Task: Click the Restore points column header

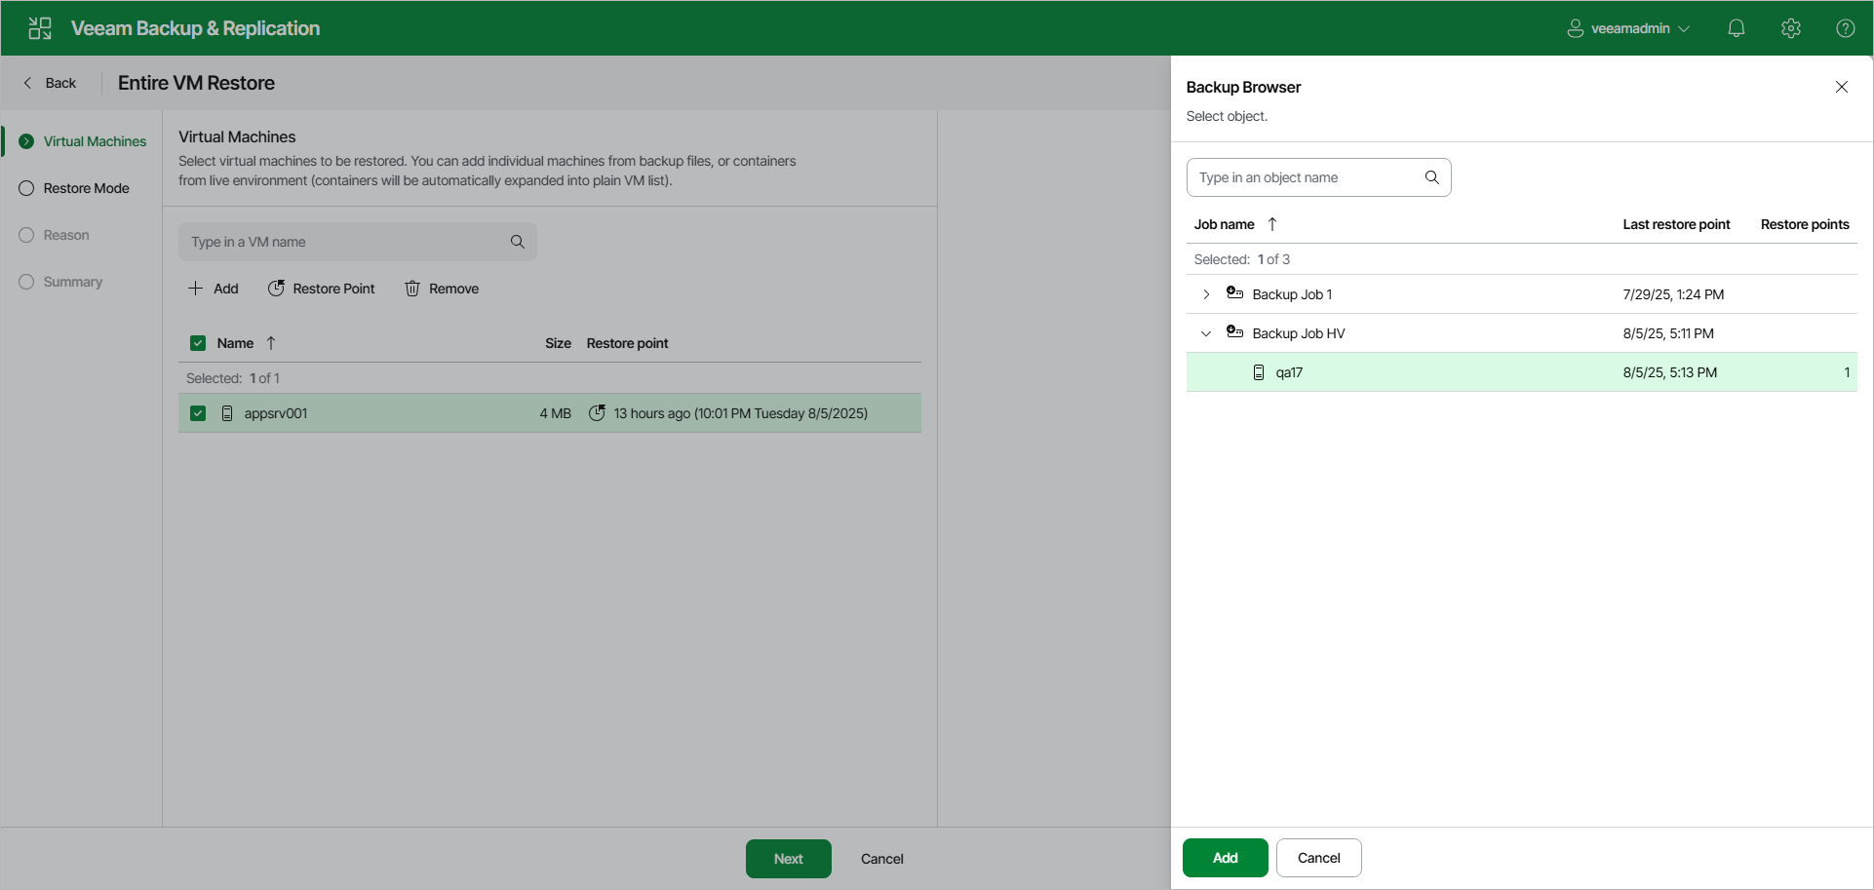Action: click(x=1805, y=224)
